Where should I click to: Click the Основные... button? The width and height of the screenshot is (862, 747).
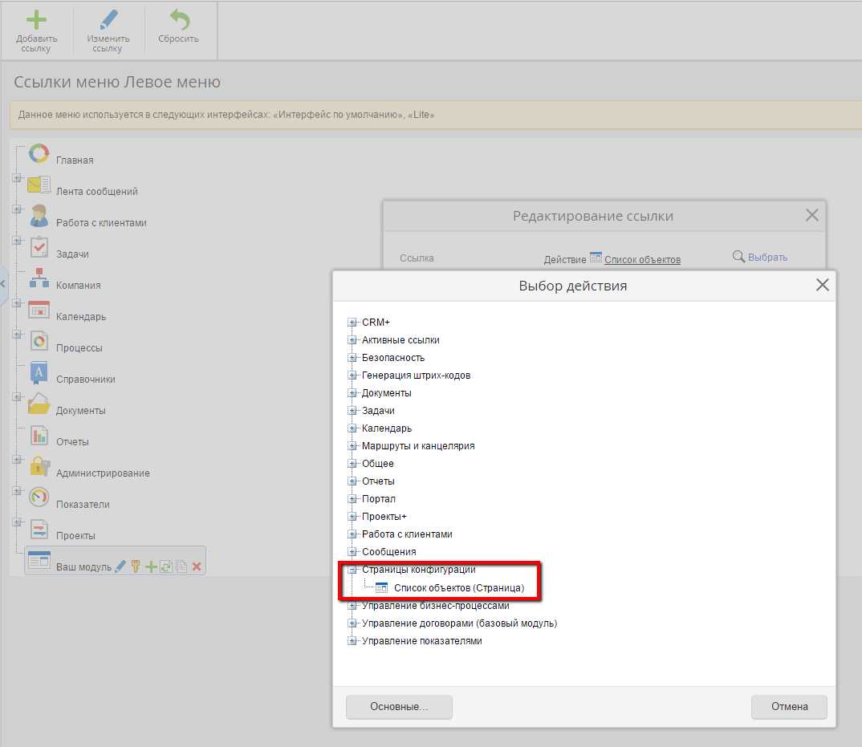(x=399, y=707)
